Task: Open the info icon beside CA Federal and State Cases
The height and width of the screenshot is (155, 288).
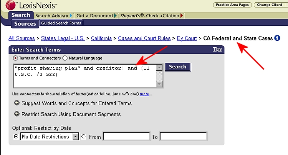Action: click(x=277, y=38)
